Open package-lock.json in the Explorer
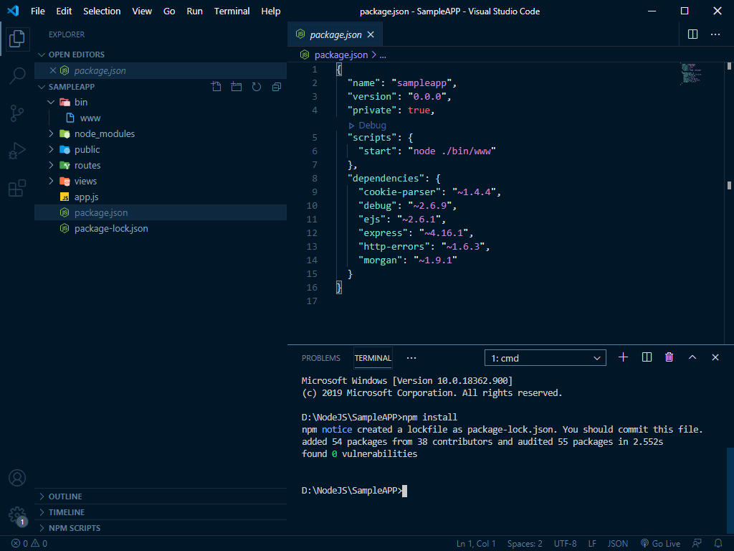734x551 pixels. click(x=161, y=228)
